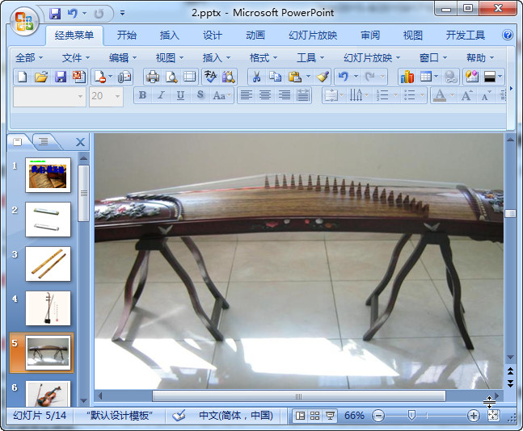Align text right
The image size is (523, 431).
tap(285, 95)
